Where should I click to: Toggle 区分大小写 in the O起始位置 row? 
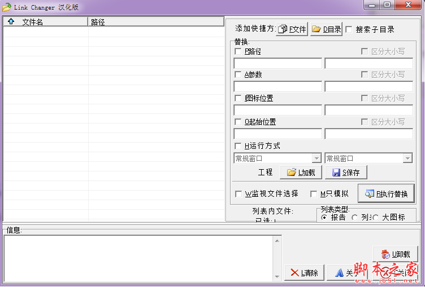pyautogui.click(x=365, y=122)
